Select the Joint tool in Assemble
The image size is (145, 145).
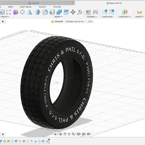tap(95, 12)
